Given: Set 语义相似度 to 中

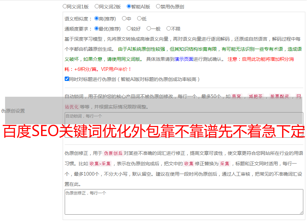Looking at the screenshot, I should click(x=124, y=18).
